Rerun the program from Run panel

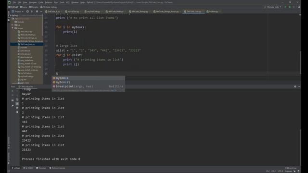point(13,91)
